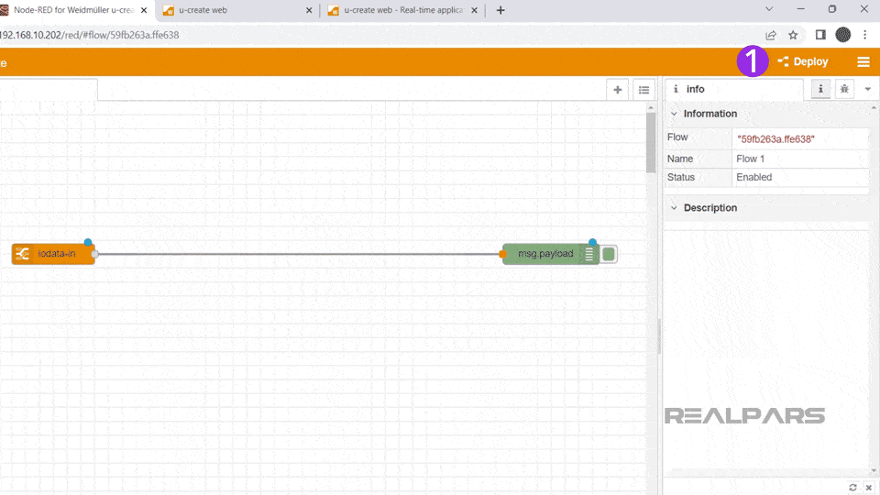Refresh the sidebar tips
The height and width of the screenshot is (495, 880).
(x=852, y=487)
